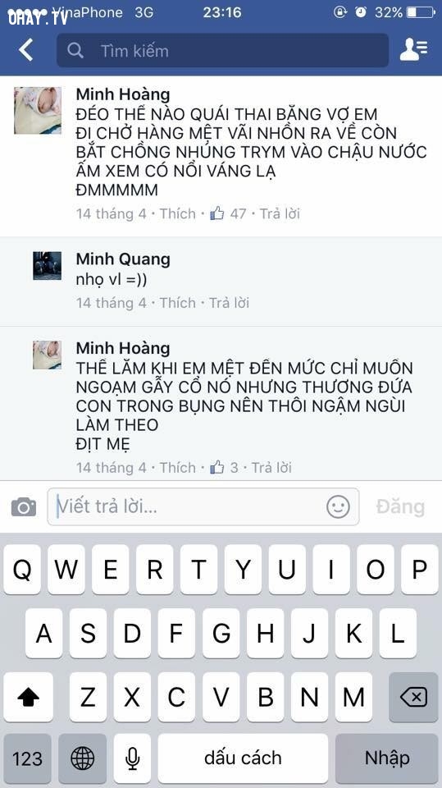
Task: Open the emoji smiley picker
Action: pos(338,506)
